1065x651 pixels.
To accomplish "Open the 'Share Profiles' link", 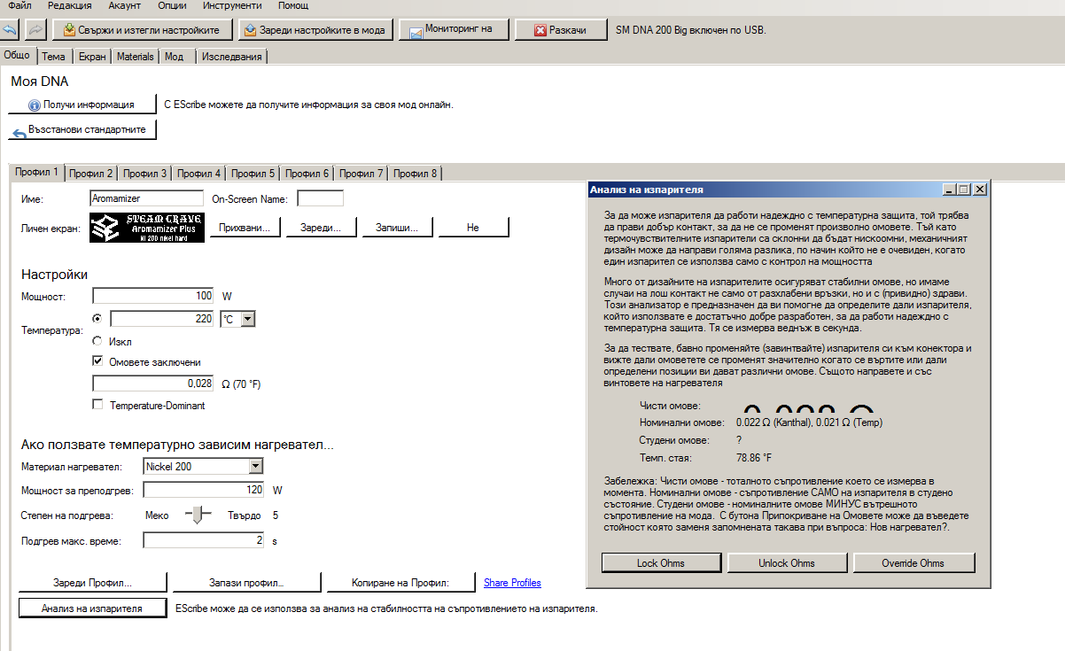I will tap(512, 583).
